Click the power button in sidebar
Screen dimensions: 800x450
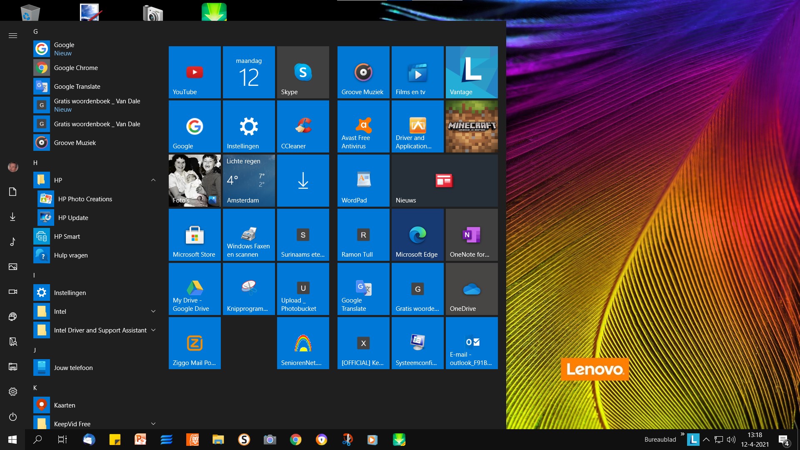click(x=13, y=417)
